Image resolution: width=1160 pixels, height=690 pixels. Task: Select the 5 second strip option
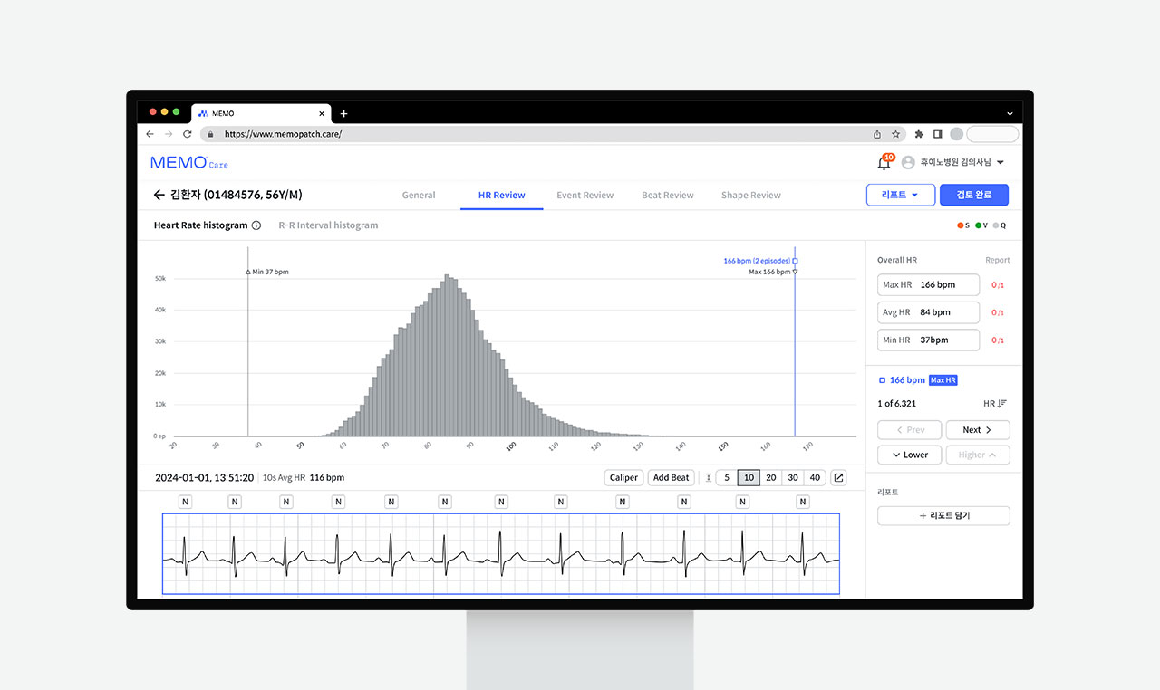pyautogui.click(x=727, y=478)
